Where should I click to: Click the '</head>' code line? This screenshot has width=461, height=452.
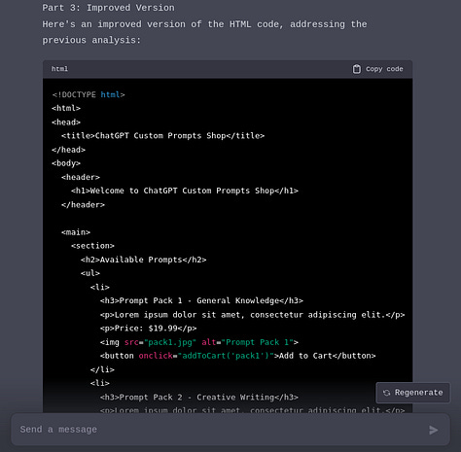[x=68, y=150]
